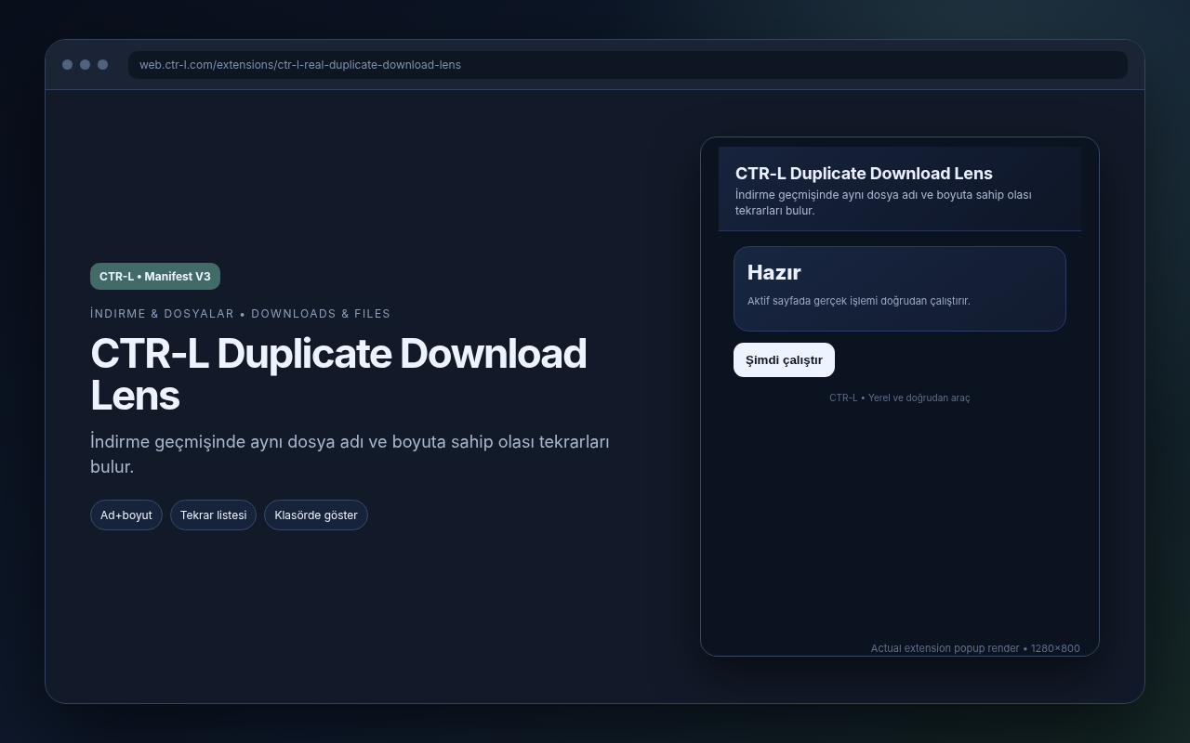
Task: Click the middle window control dot
Action: tap(85, 65)
